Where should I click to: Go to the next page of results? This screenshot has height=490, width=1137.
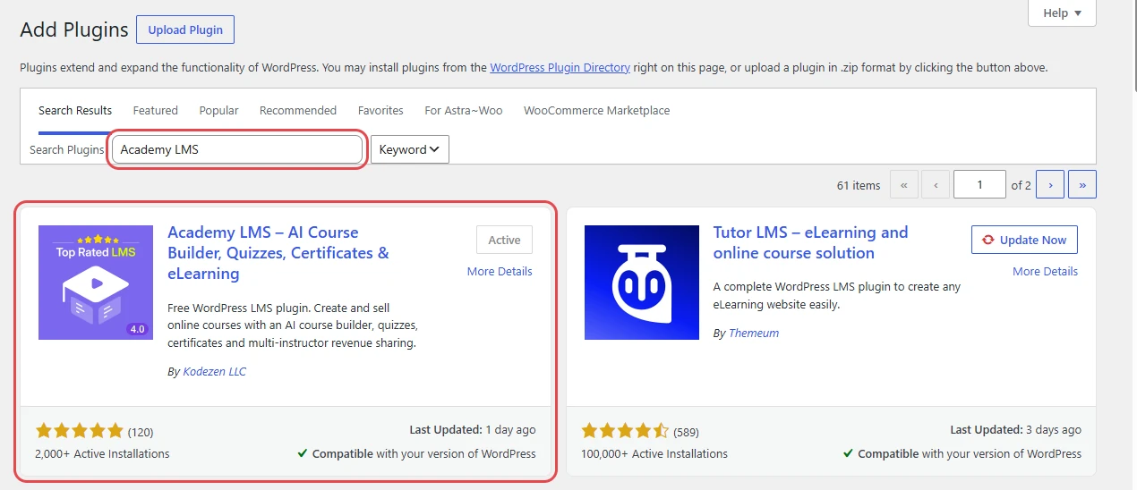[1050, 185]
